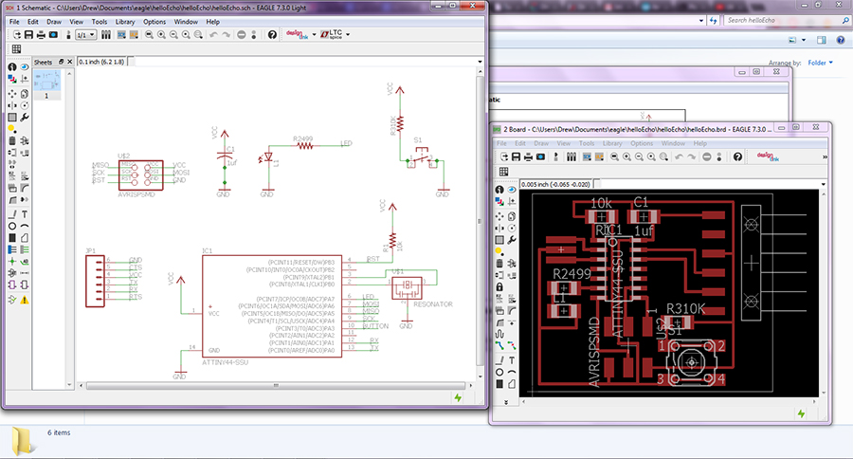
Task: Click Schematic horizontal scrollbar
Action: (x=276, y=385)
